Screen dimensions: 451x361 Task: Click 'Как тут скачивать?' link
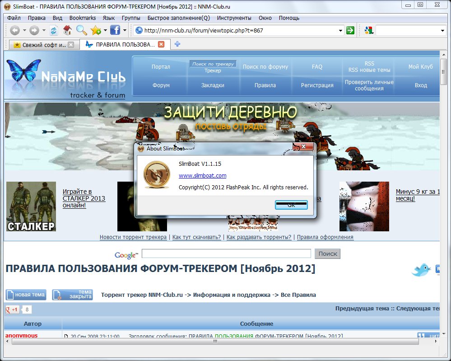[196, 237]
